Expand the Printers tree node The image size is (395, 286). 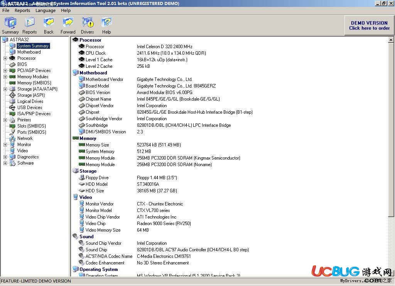(x=5, y=120)
